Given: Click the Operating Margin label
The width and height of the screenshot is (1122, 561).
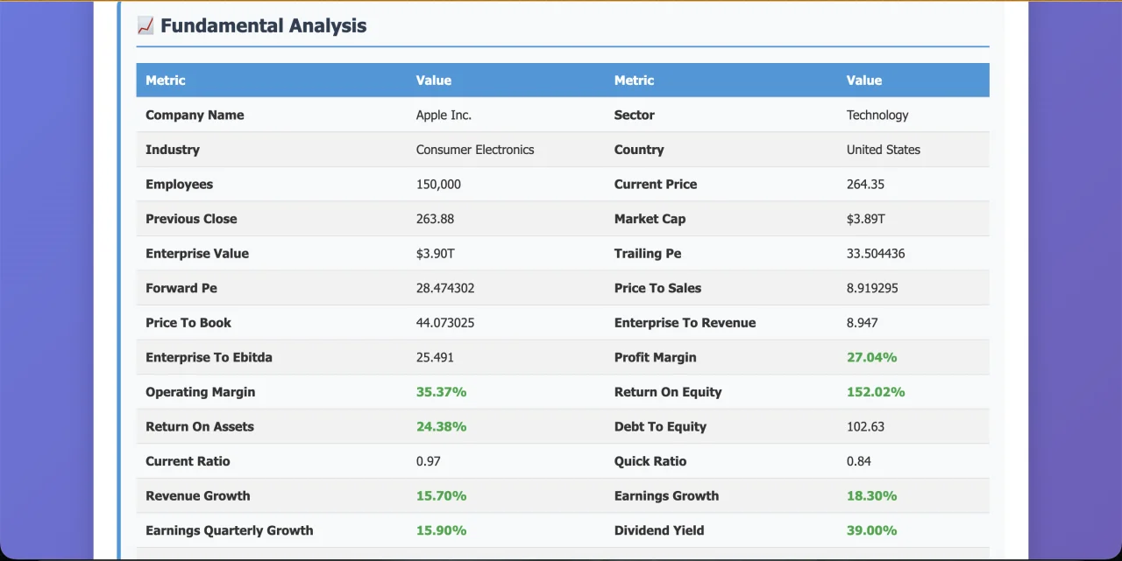Looking at the screenshot, I should (x=201, y=391).
